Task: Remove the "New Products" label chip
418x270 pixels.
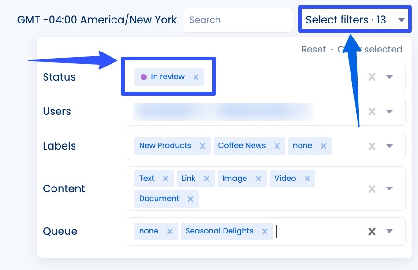Action: 203,146
